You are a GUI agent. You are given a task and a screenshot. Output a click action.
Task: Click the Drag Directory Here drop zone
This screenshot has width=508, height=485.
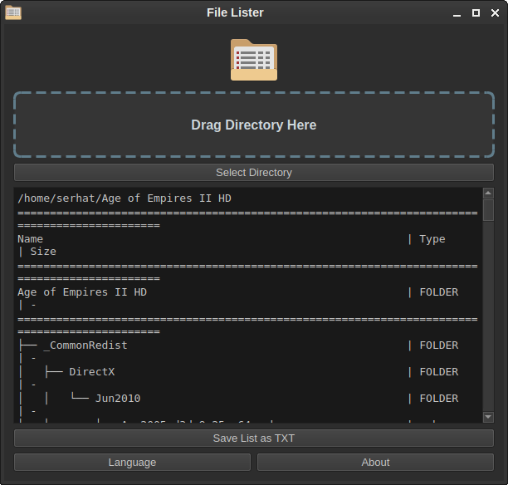coord(254,125)
